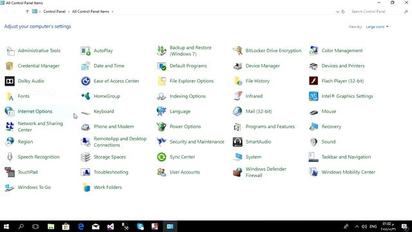
Task: Expand the address bar history dropdown
Action: [x=337, y=12]
